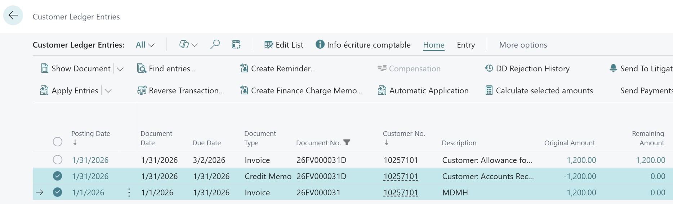Click the Copilot icon in toolbar
673x204 pixels.
point(184,45)
